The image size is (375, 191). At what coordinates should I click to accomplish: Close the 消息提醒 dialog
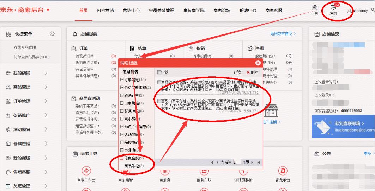tap(258, 63)
